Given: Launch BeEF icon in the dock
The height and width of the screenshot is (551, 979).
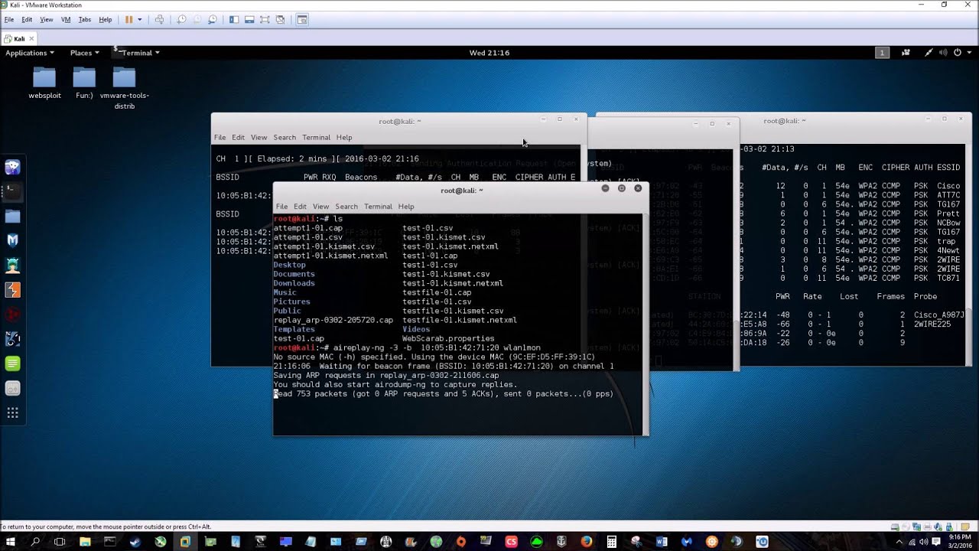Looking at the screenshot, I should coord(13,339).
